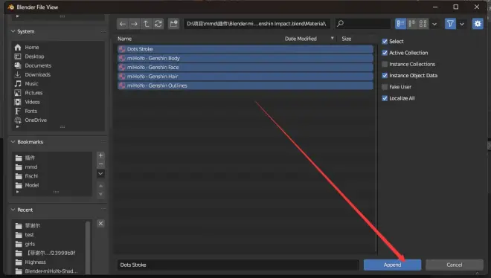
Task: Create a new directory
Action: (173, 24)
